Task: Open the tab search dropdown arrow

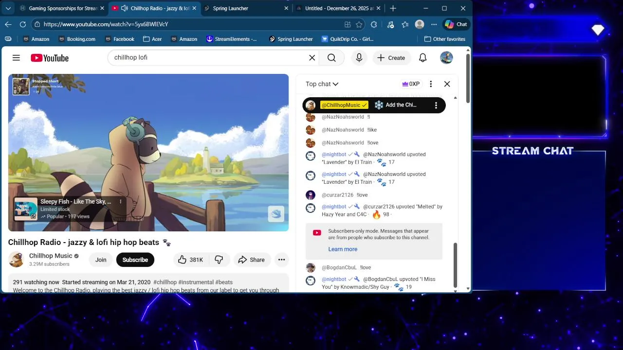Action: pos(8,8)
